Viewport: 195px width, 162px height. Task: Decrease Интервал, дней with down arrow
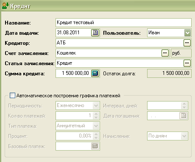point(184,107)
